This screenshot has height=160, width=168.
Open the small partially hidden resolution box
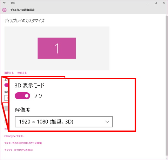coord(6,98)
